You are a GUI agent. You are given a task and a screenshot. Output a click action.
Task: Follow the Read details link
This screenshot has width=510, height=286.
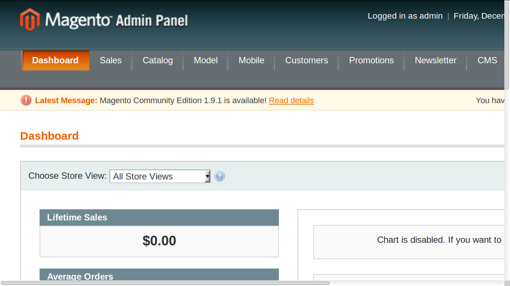pyautogui.click(x=291, y=101)
